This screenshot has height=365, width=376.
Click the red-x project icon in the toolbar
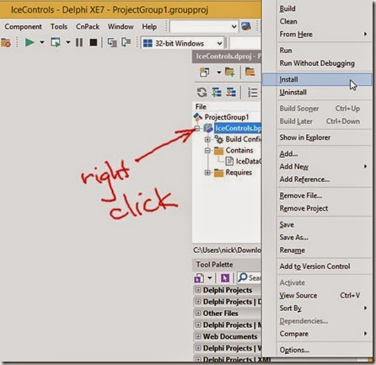(6, 43)
